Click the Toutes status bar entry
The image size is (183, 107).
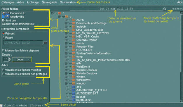tap(36, 106)
